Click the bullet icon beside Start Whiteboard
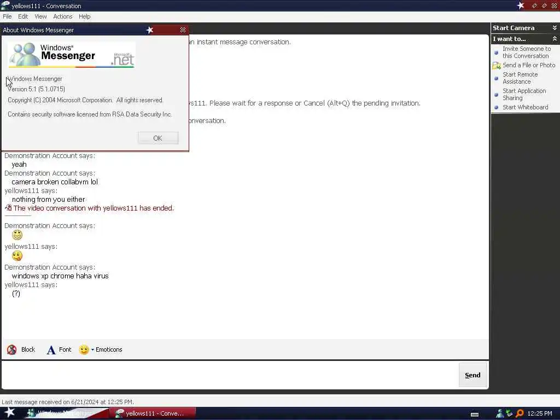This screenshot has width=560, height=420. [x=496, y=107]
